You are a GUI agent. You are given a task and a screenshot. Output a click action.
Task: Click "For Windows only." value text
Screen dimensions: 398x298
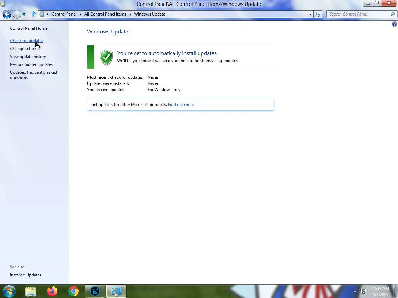(164, 90)
